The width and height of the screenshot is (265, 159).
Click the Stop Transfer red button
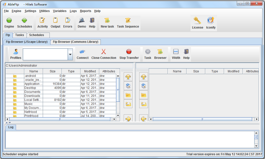[x=129, y=52]
